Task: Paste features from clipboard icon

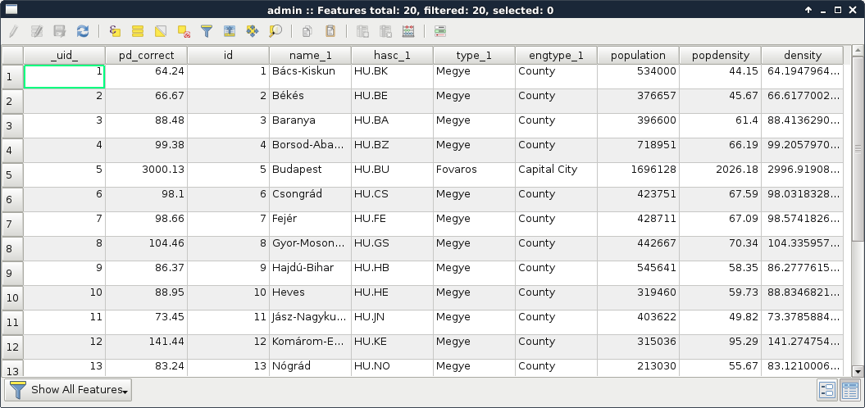Action: (x=330, y=31)
